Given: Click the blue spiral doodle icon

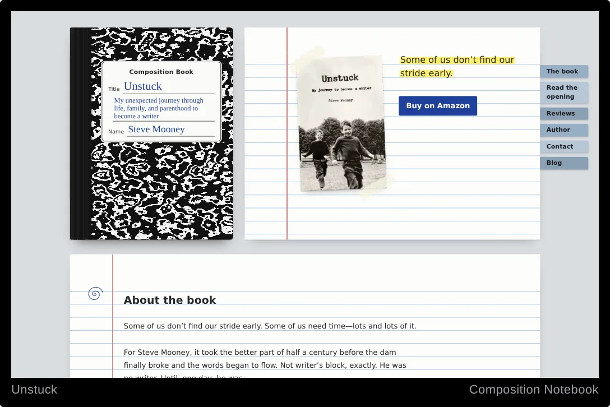Looking at the screenshot, I should (95, 293).
